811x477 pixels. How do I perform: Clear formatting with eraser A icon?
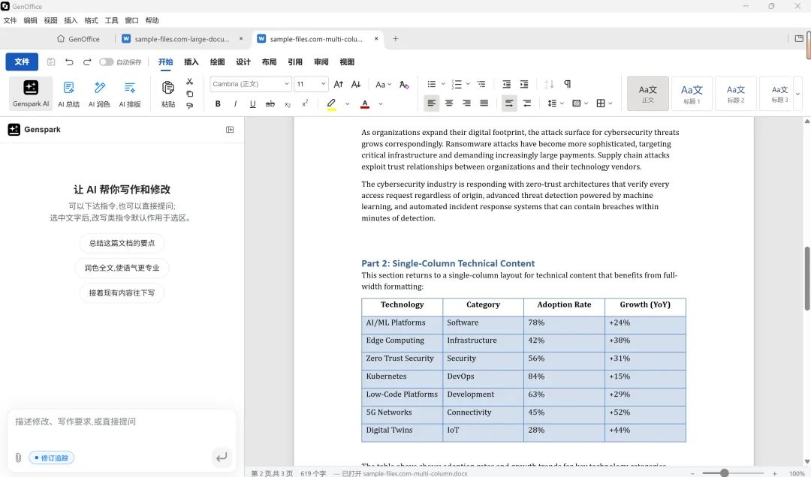[405, 84]
